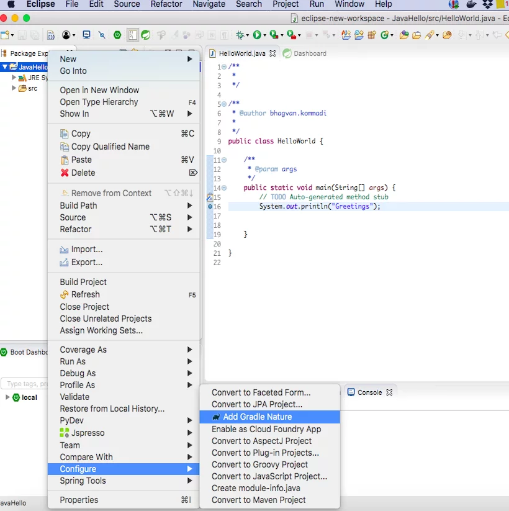Expand the JRE System Library node

[14, 78]
